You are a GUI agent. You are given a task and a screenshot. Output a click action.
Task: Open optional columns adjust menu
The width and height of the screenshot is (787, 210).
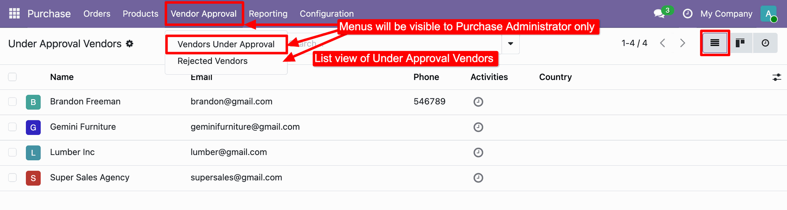click(776, 77)
